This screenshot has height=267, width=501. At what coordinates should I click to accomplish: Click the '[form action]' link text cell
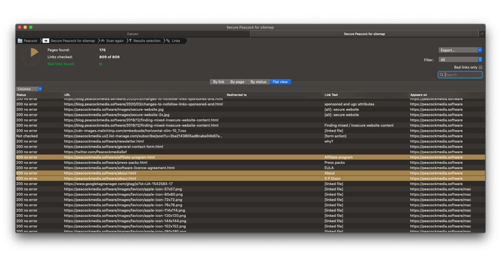pyautogui.click(x=335, y=136)
